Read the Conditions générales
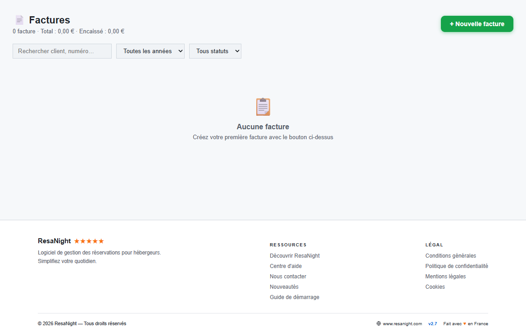This screenshot has width=526, height=336. coord(450,256)
